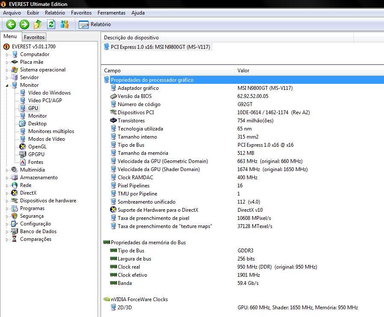Select the OpenGL icon in tree
The height and width of the screenshot is (317, 384).
pyautogui.click(x=23, y=147)
